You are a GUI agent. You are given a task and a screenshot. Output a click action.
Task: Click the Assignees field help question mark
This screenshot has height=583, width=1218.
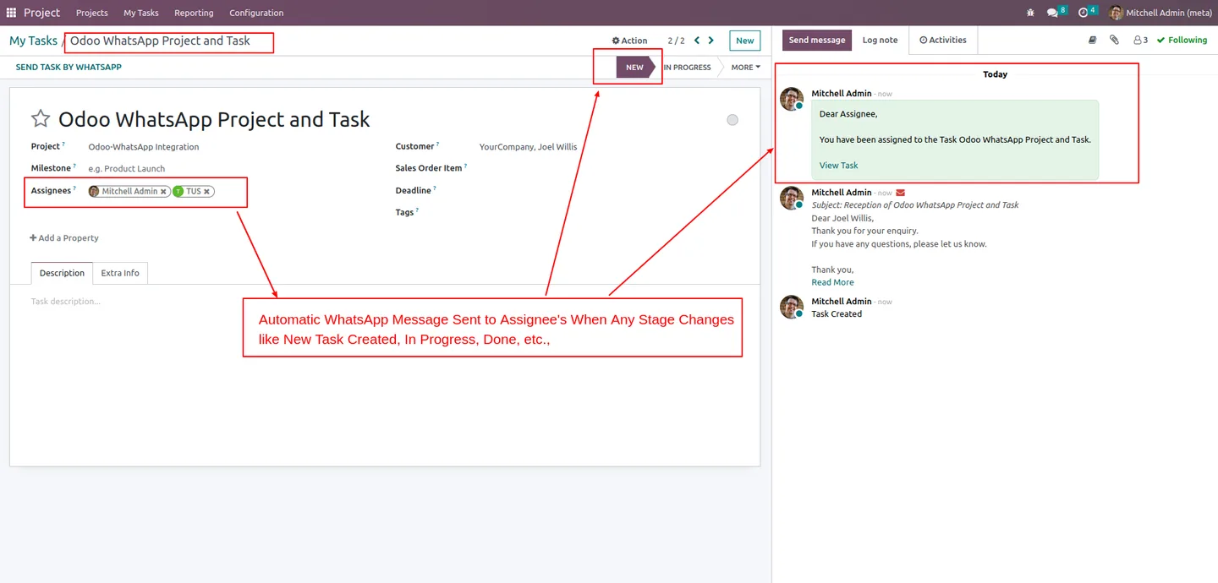pyautogui.click(x=74, y=188)
